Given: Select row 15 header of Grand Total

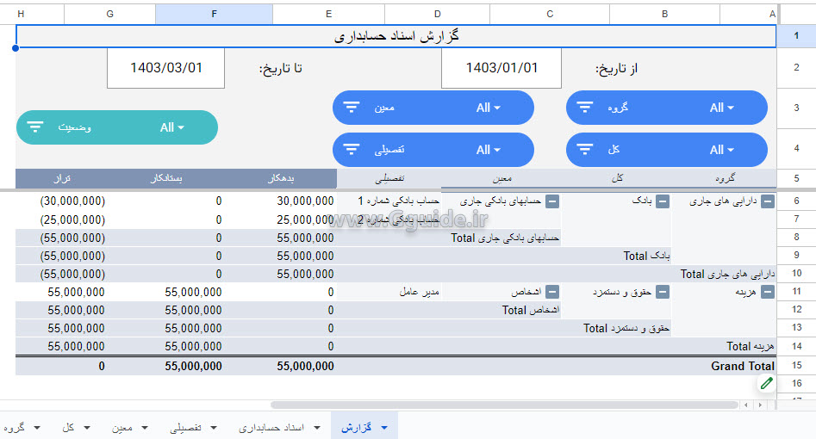Looking at the screenshot, I should point(797,365).
